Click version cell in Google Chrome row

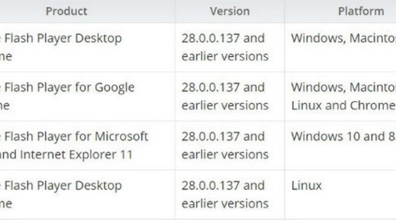(230, 97)
